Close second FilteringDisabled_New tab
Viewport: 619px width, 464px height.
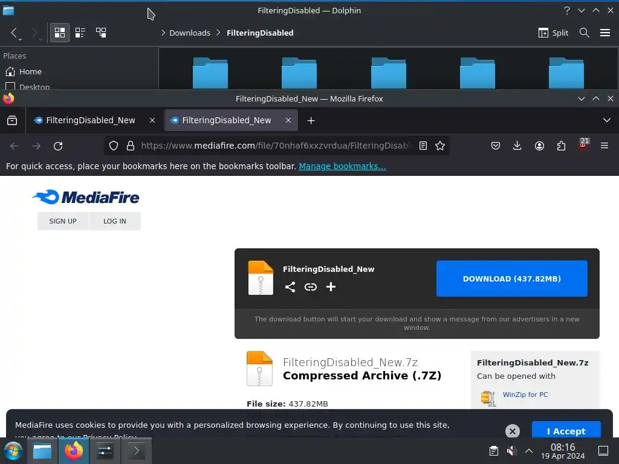click(288, 120)
